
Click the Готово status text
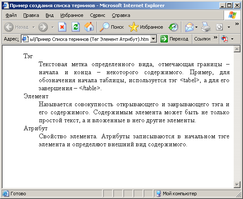click(x=18, y=194)
